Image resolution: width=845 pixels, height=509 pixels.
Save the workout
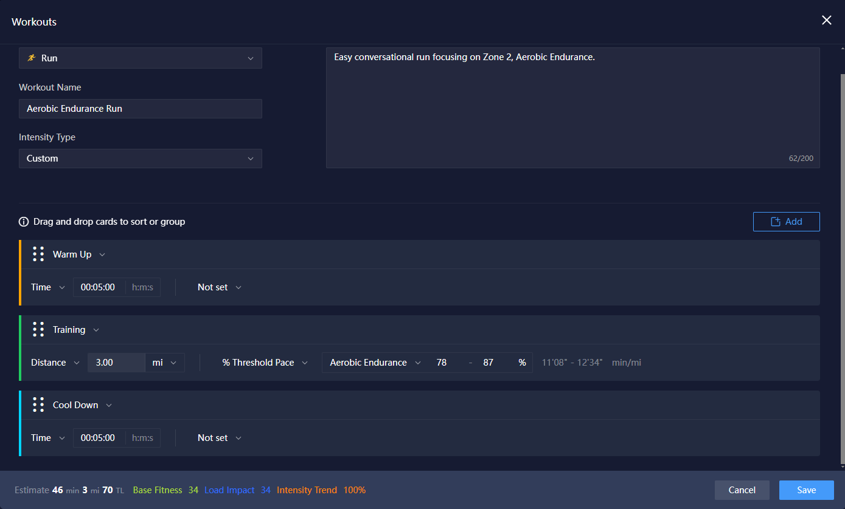click(x=806, y=490)
